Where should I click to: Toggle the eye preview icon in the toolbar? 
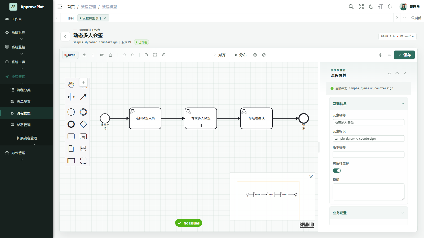pyautogui.click(x=102, y=55)
